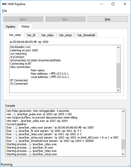Screen dimensions: 131x167
Task: Select the first har_relay tab
Action: pos(15,35)
